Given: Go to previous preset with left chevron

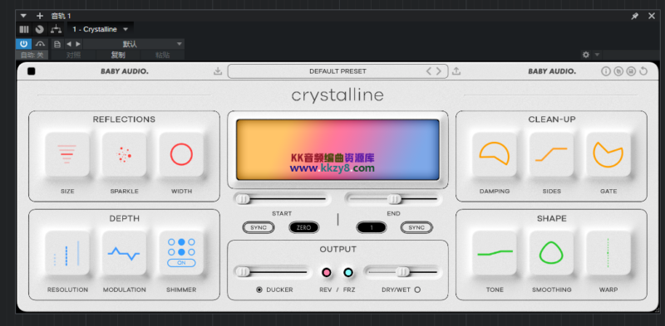Looking at the screenshot, I should [x=429, y=71].
